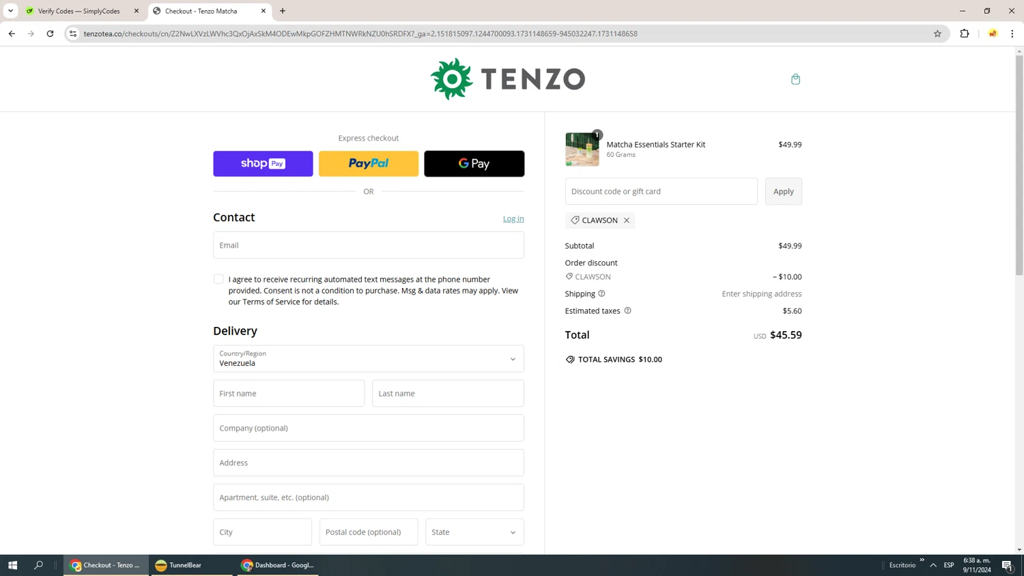Image resolution: width=1024 pixels, height=576 pixels.
Task: Apply the discount code
Action: pos(784,191)
